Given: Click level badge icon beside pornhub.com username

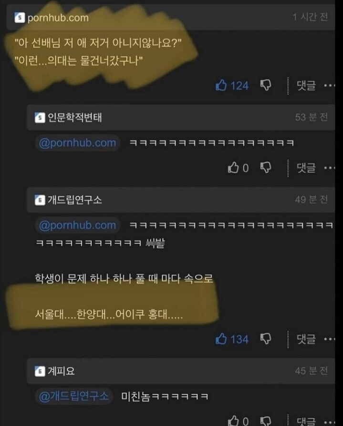Looking at the screenshot, I should [x=20, y=18].
